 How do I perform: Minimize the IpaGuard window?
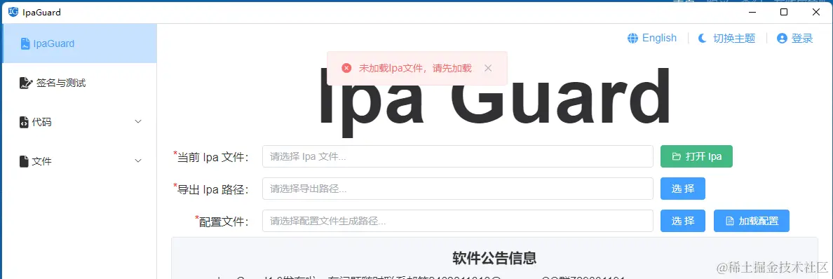753,12
